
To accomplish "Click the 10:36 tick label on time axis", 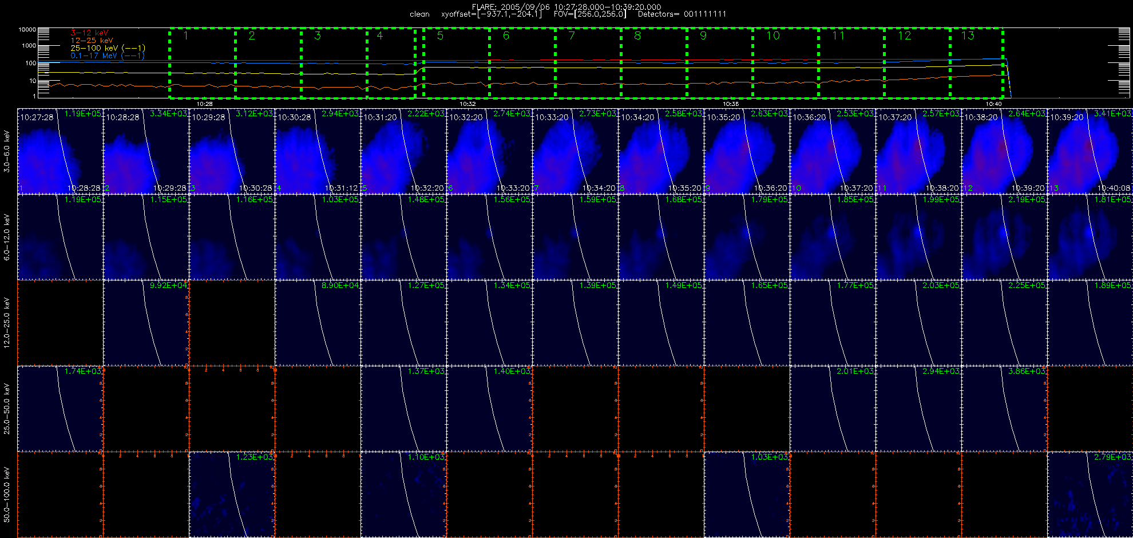I will tap(731, 104).
